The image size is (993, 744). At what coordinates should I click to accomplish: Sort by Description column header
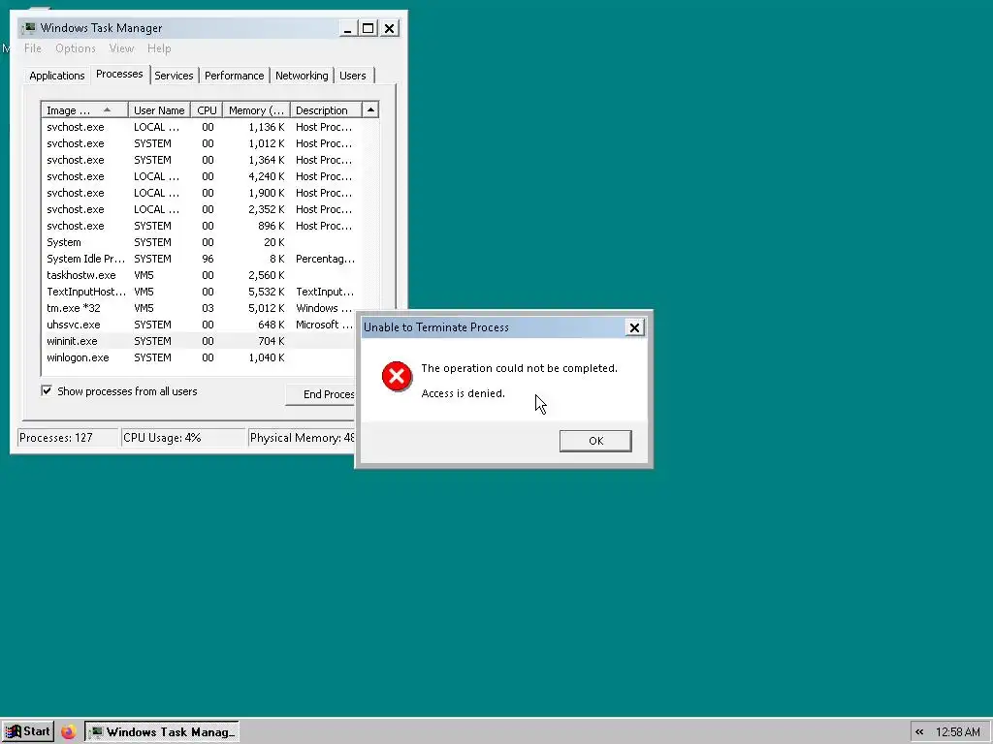[x=326, y=110]
